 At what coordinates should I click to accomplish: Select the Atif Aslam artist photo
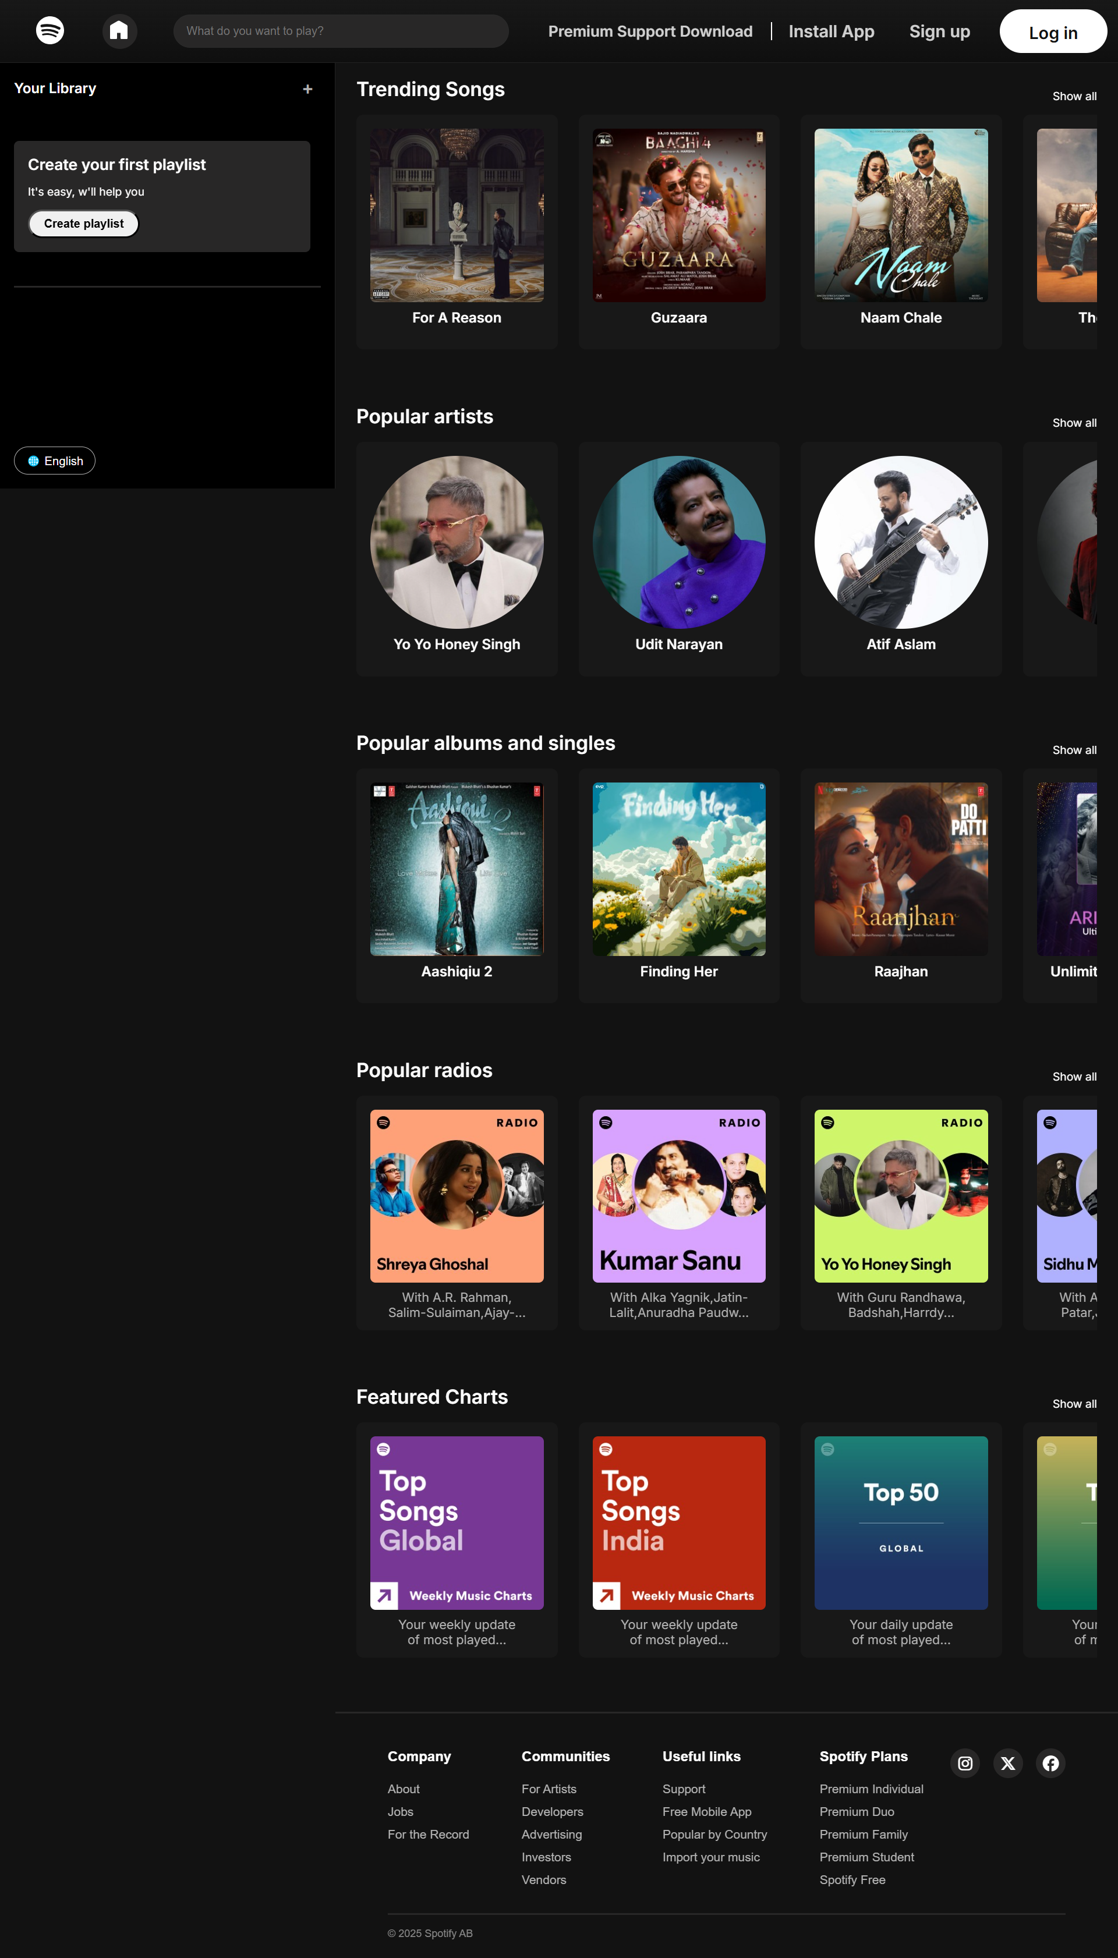coord(901,542)
